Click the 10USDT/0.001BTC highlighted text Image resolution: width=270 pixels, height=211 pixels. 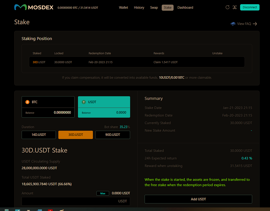[171, 78]
